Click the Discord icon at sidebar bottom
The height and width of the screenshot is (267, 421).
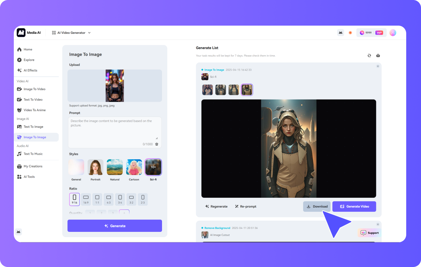[x=19, y=232]
